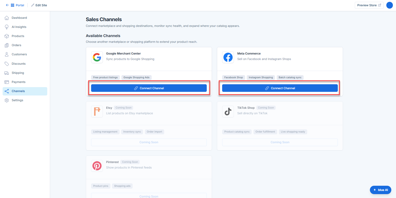Click the Available Channels heading
396x198 pixels.
pyautogui.click(x=103, y=36)
